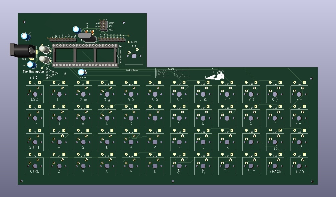This screenshot has width=336, height=197.
Task: Click the triangle fractal silkscreen logo
Action: tap(51, 73)
